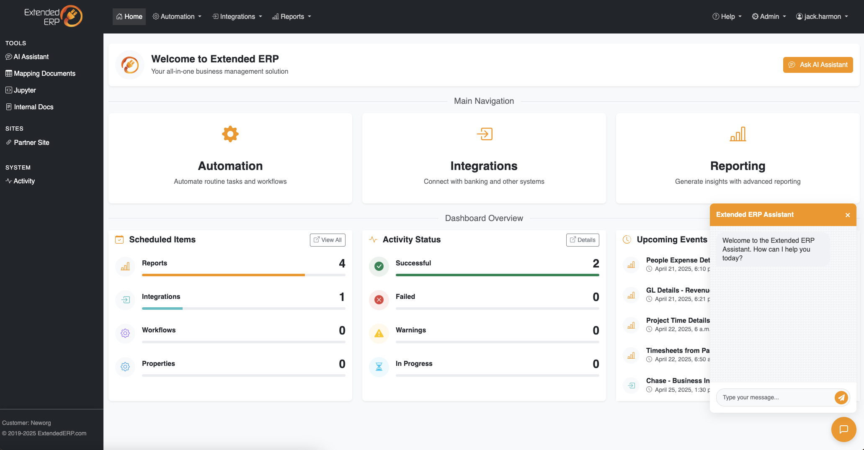Open the Admin dropdown

click(x=769, y=17)
